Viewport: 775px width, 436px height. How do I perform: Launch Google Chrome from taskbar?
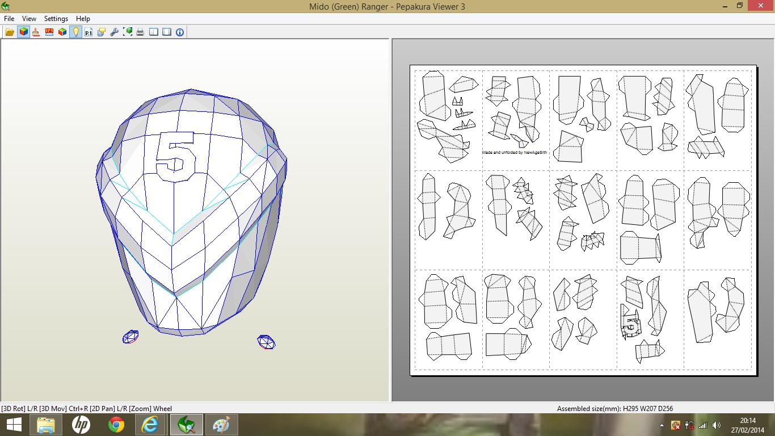[116, 425]
